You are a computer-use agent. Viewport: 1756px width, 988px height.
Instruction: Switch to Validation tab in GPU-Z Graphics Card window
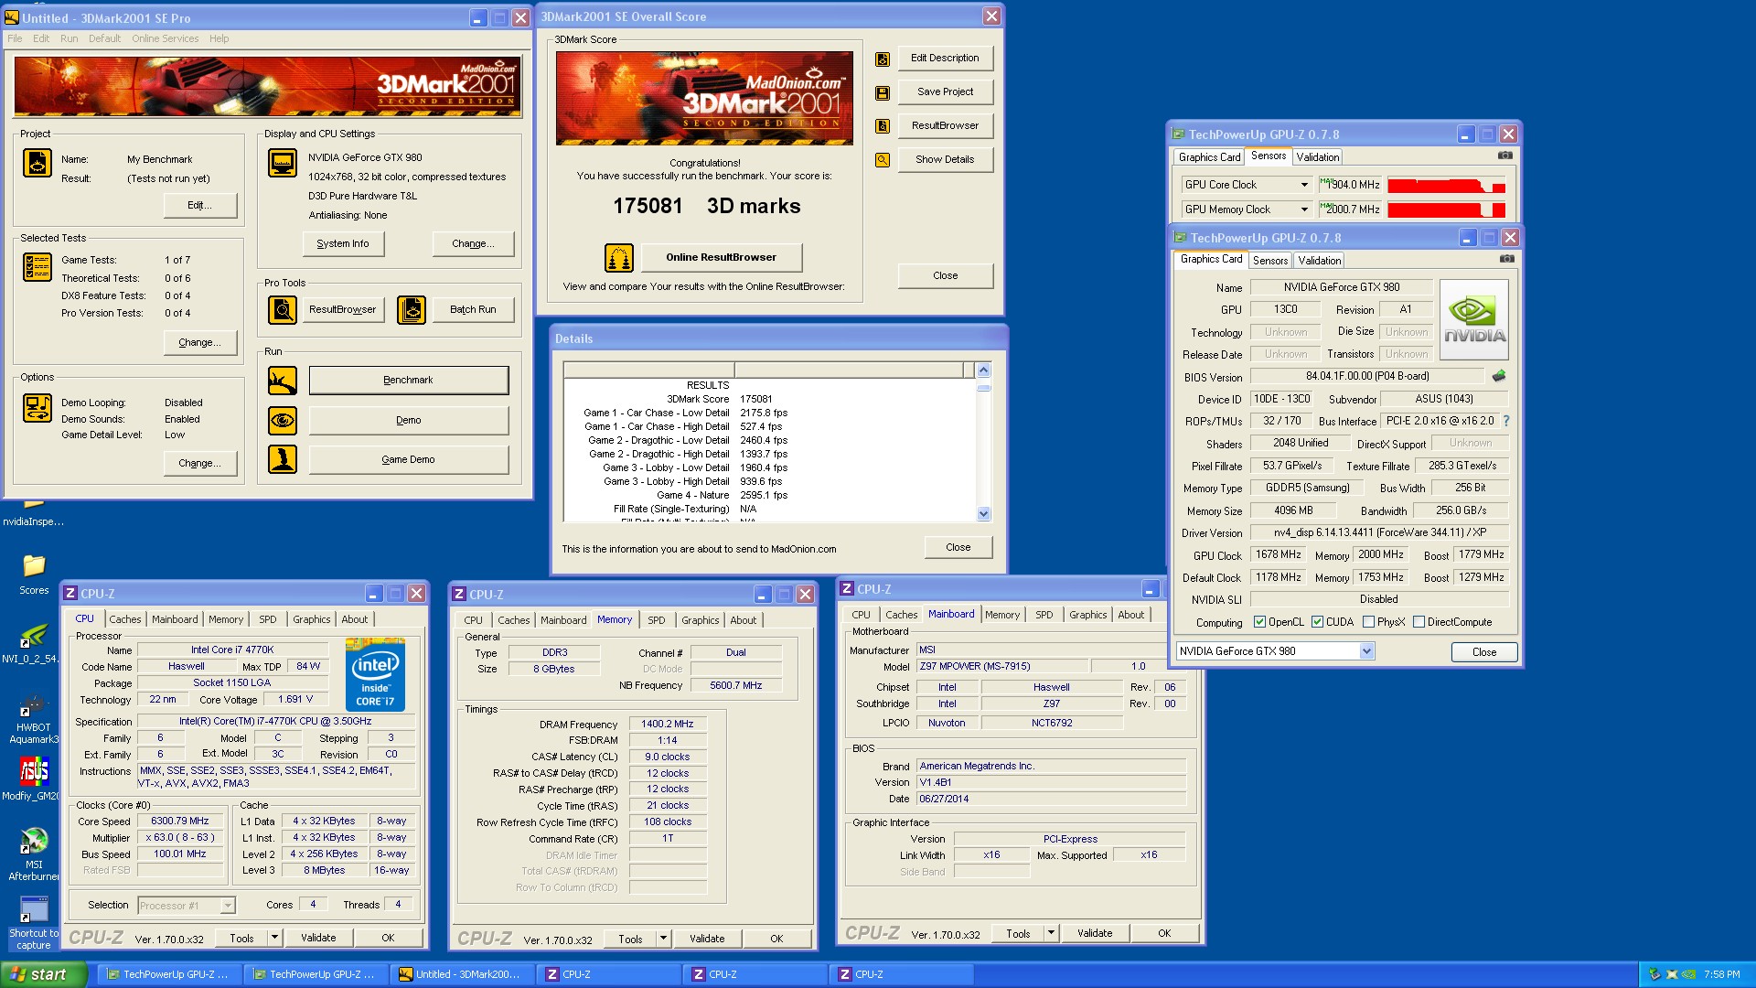[1319, 261]
